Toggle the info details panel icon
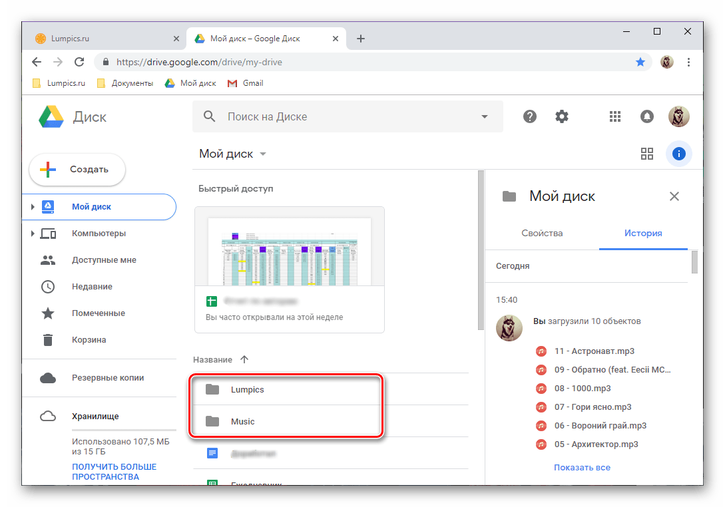Viewport: 725px width, 507px height. tap(678, 154)
